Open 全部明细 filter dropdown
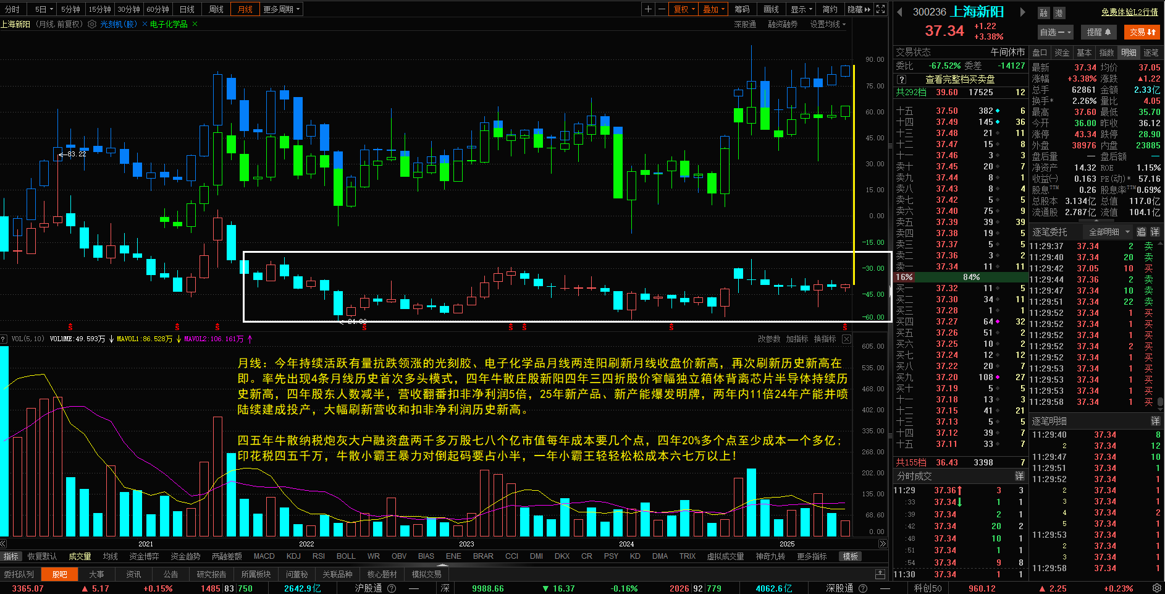Viewport: 1165px width, 594px height. click(x=1109, y=232)
